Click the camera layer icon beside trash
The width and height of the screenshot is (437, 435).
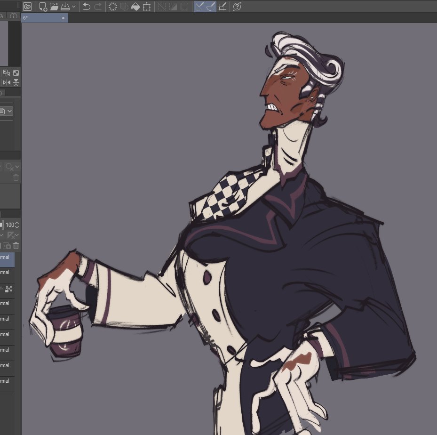coord(7,246)
